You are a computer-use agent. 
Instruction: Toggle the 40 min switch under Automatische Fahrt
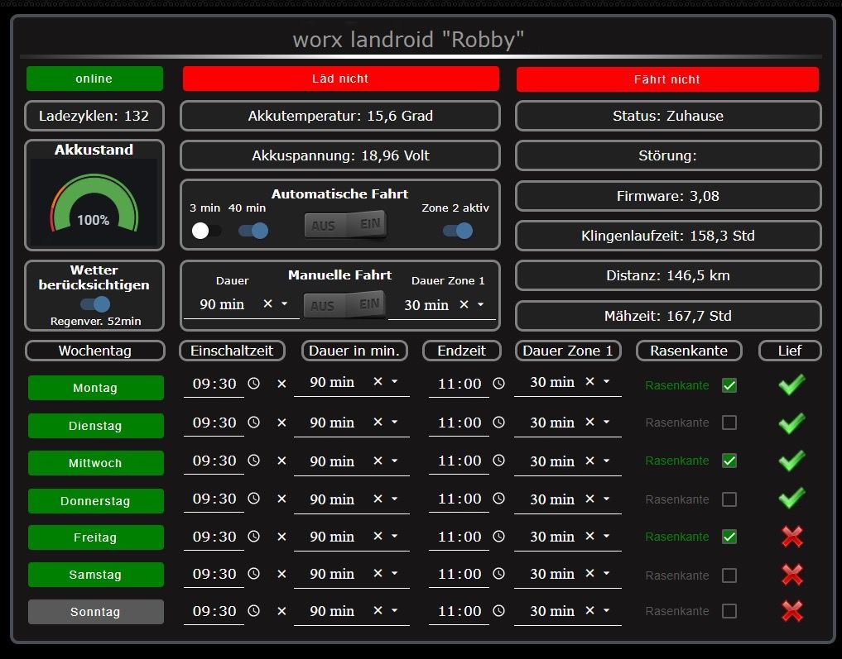click(253, 232)
